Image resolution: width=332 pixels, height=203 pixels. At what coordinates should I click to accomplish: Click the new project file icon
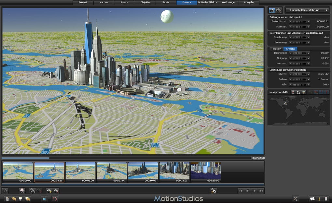coord(7,199)
